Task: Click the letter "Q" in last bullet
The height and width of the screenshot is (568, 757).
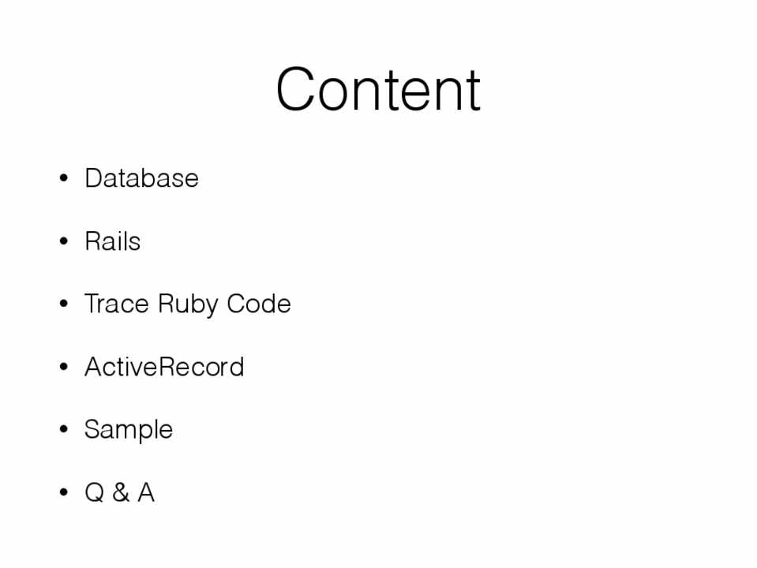Action: click(94, 493)
